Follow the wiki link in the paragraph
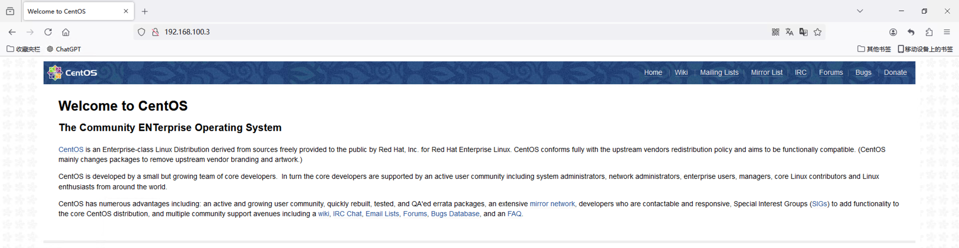Image resolution: width=959 pixels, height=248 pixels. click(x=324, y=214)
